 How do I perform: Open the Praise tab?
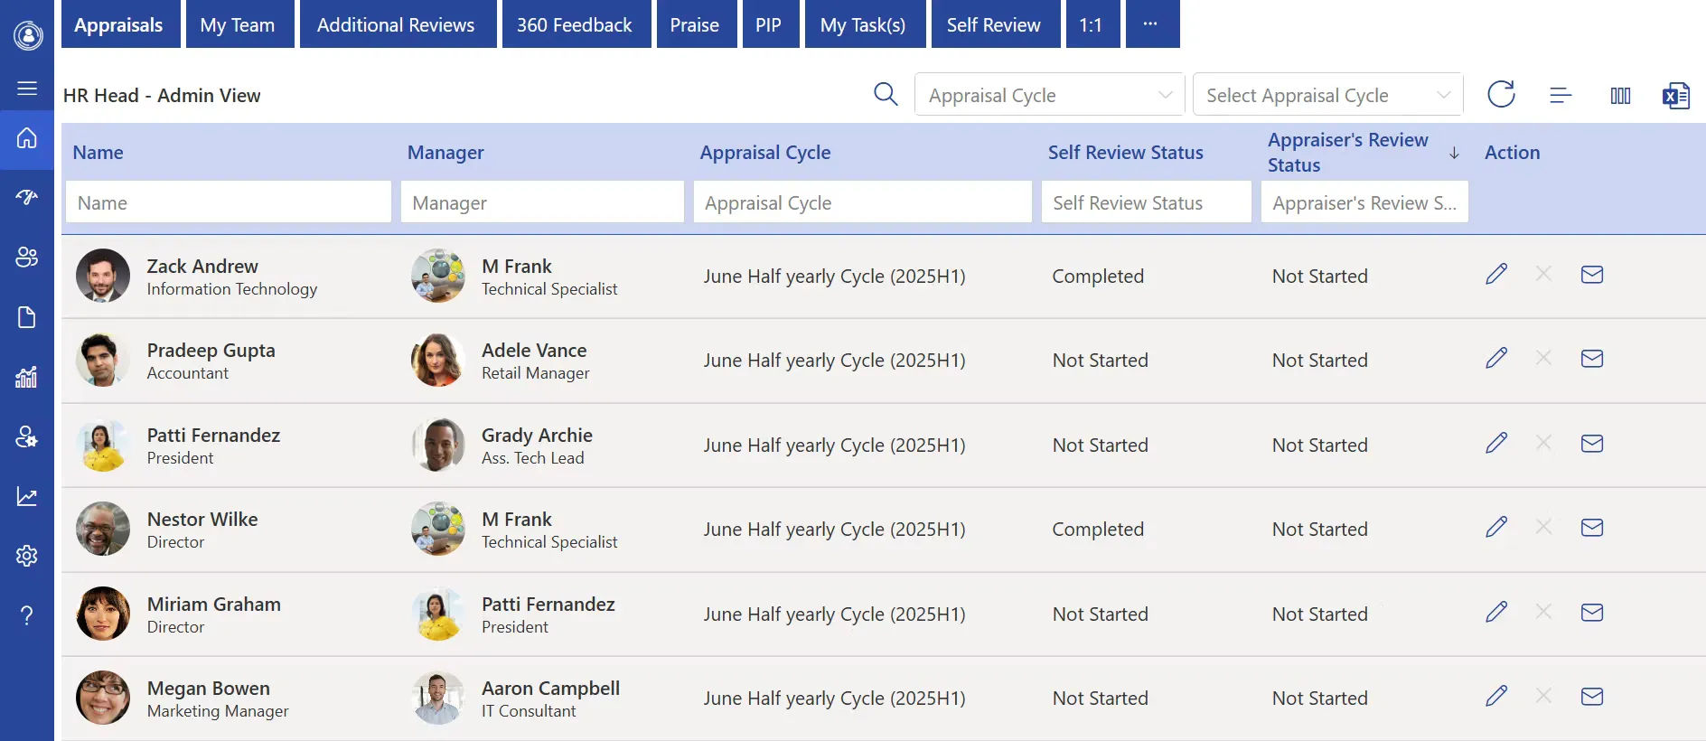click(x=695, y=24)
